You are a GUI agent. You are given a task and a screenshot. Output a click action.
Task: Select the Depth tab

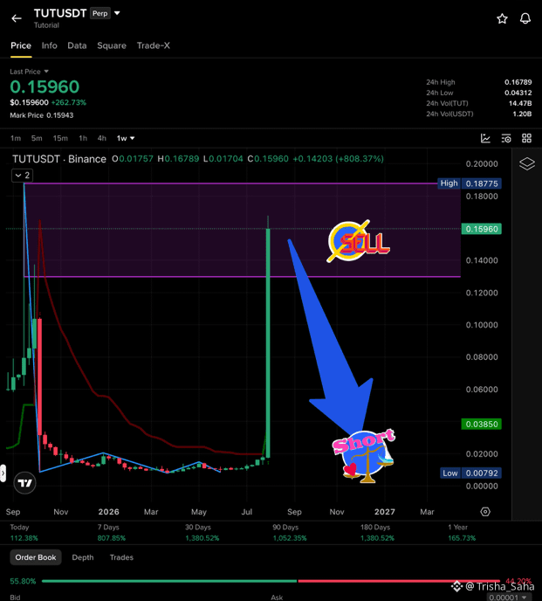(x=83, y=557)
